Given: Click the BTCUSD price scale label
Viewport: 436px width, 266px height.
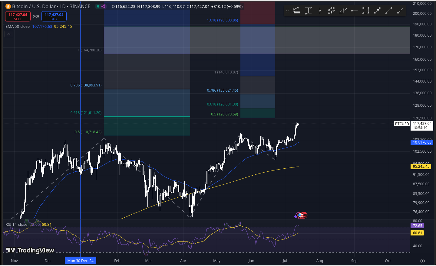Looking at the screenshot, I should pyautogui.click(x=402, y=124).
